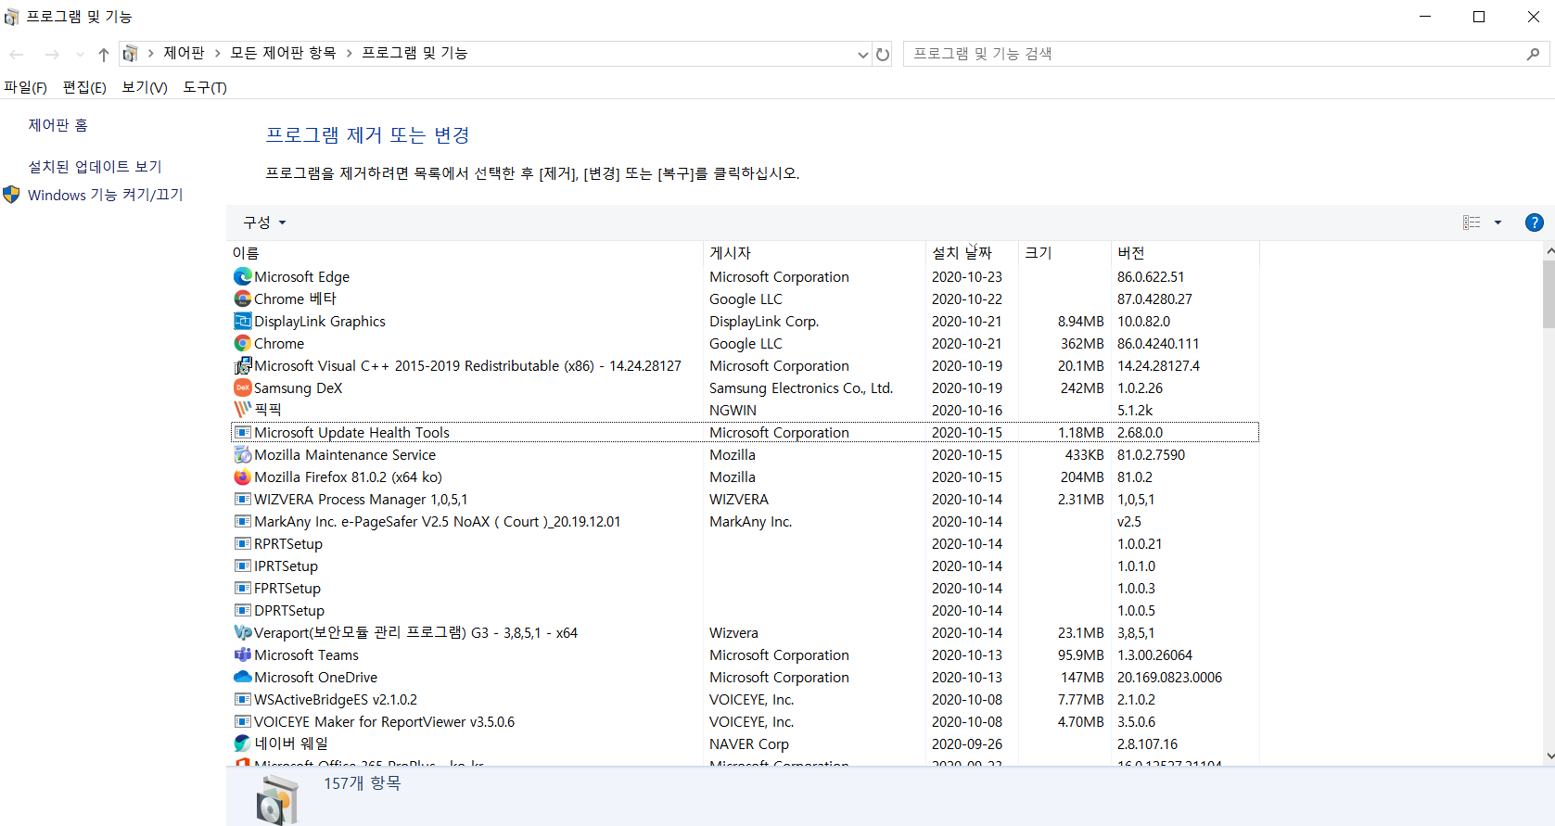Sort by 설치 날짜 column header

(972, 252)
